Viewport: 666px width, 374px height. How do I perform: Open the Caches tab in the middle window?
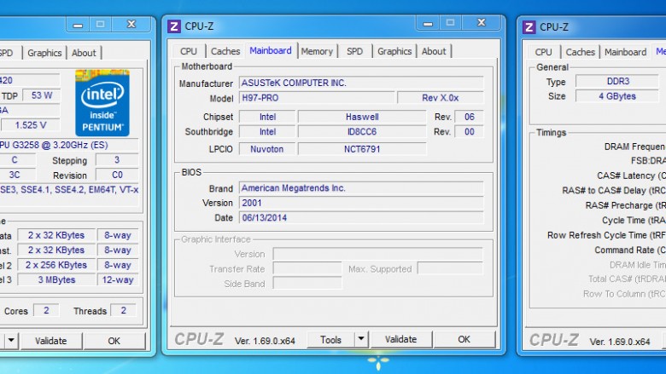pyautogui.click(x=225, y=51)
